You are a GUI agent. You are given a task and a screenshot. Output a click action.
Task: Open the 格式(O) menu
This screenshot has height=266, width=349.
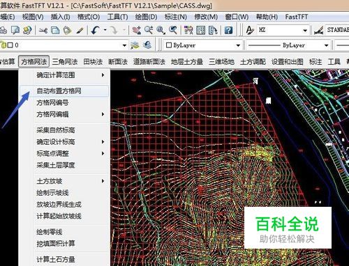[89, 17]
